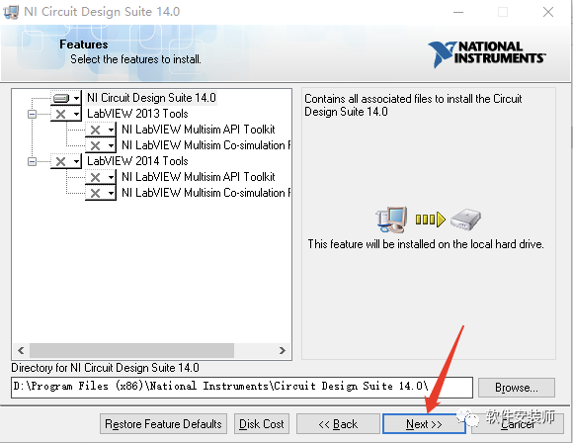Select NI LabVIEW Multisim API Toolkit under 2014 Tools

click(x=198, y=177)
